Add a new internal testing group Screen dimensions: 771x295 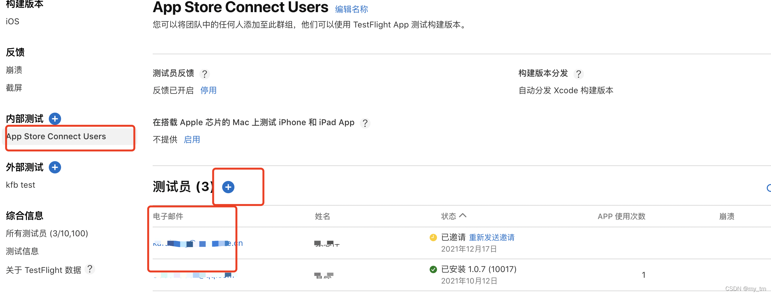pos(55,119)
